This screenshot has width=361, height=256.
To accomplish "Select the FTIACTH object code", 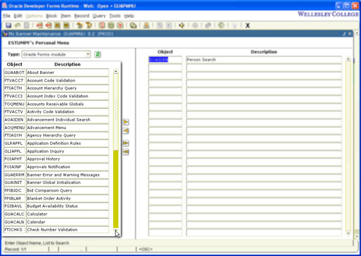I will click(x=14, y=88).
